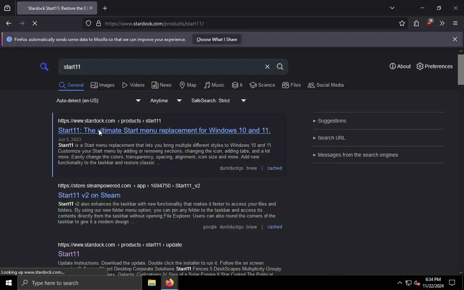Image resolution: width=464 pixels, height=290 pixels.
Task: Open the Preferences settings link
Action: point(435,66)
